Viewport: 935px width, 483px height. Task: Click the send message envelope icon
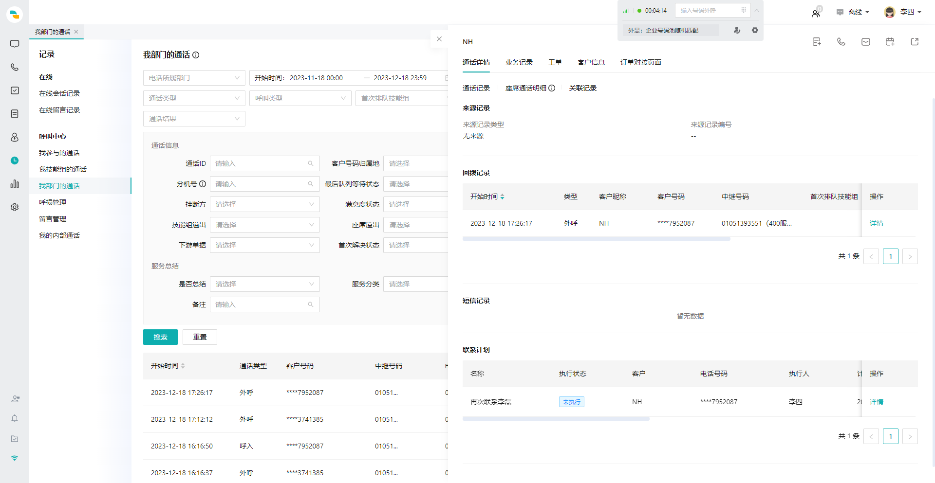(x=866, y=42)
